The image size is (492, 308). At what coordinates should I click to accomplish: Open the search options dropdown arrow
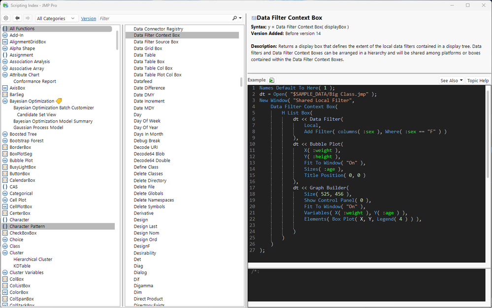tap(240, 18)
